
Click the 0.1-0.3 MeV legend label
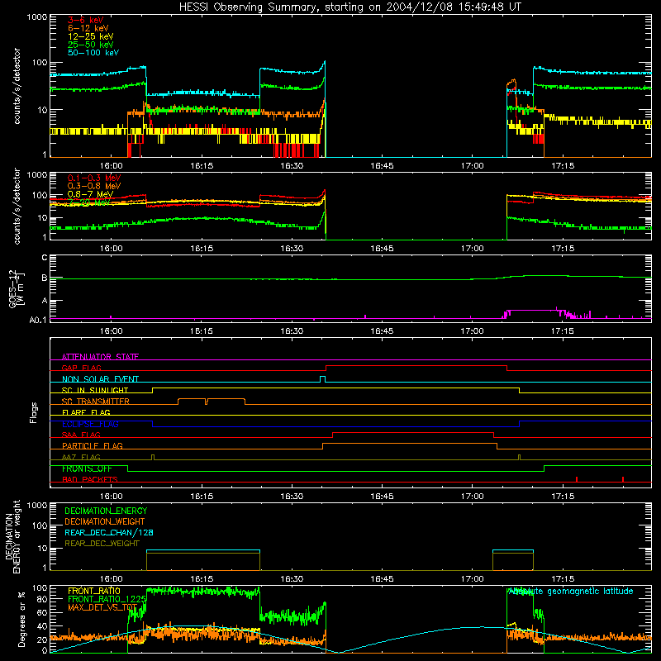click(94, 178)
